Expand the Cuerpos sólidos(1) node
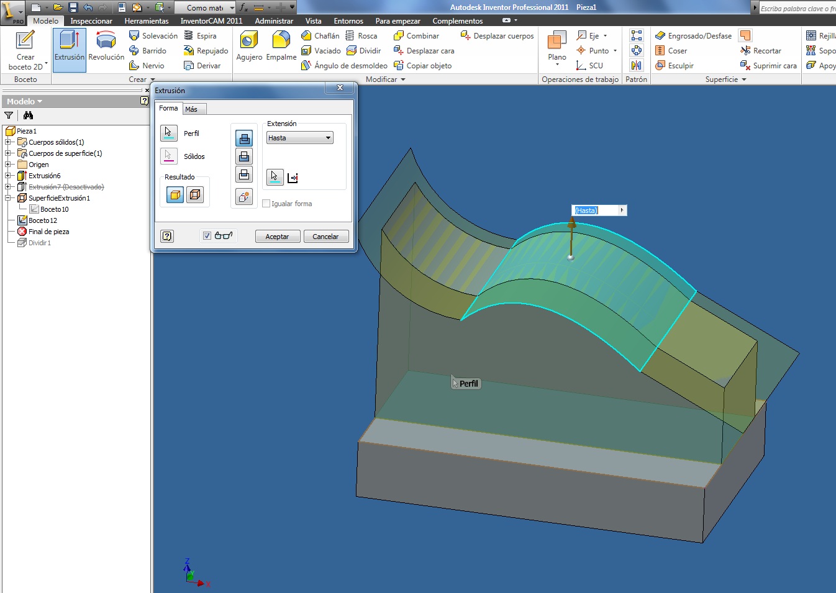The image size is (836, 593). (x=9, y=142)
